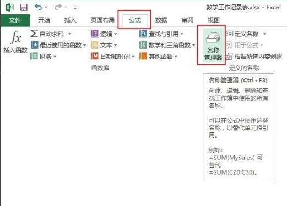Open the 文本 functions icon
Image resolution: width=287 pixels, height=206 pixels.
coord(95,45)
